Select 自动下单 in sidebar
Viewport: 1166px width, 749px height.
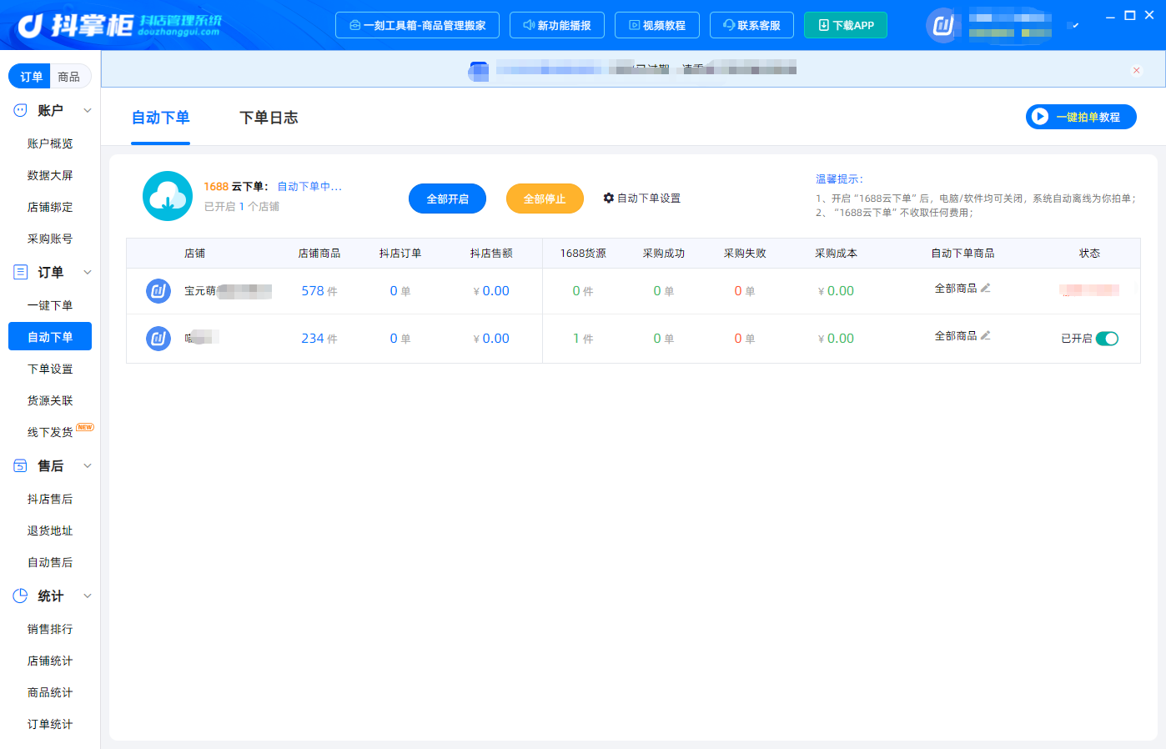point(50,337)
